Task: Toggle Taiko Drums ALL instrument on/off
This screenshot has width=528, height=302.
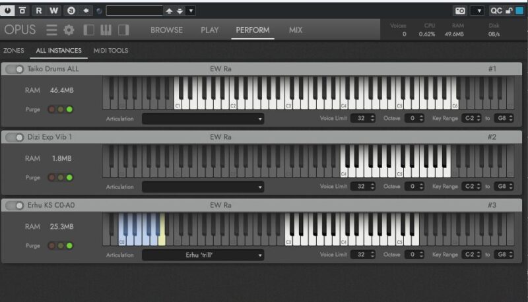Action: [15, 69]
